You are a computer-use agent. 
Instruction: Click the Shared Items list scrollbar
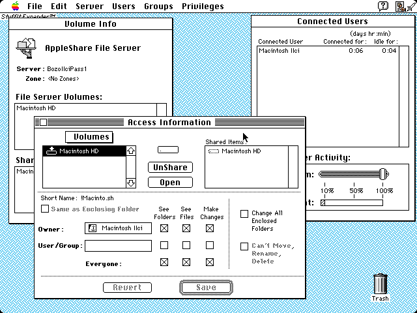[293, 167]
